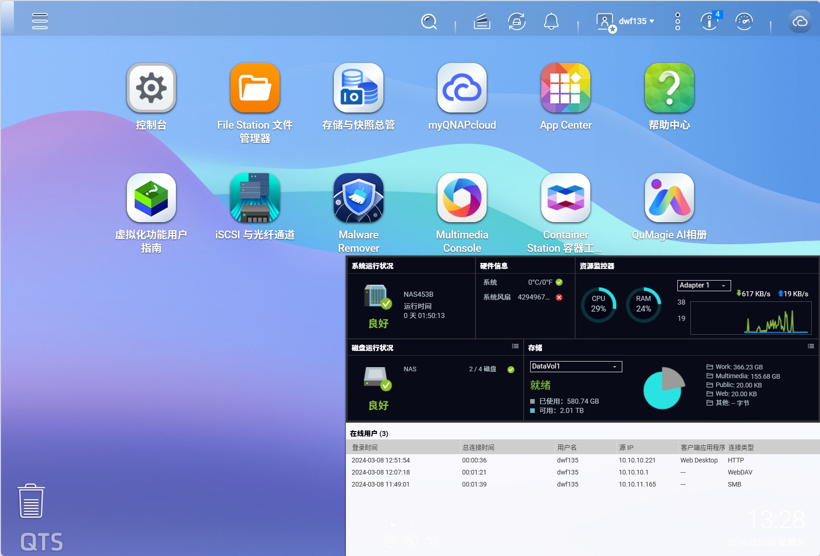Click the disk health (磁盘运行状况) list icon

(515, 346)
